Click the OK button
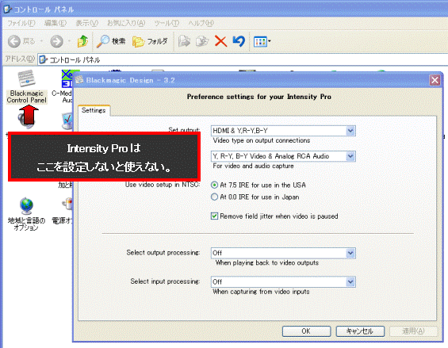Screen dimensions: 448x348 click(306, 331)
